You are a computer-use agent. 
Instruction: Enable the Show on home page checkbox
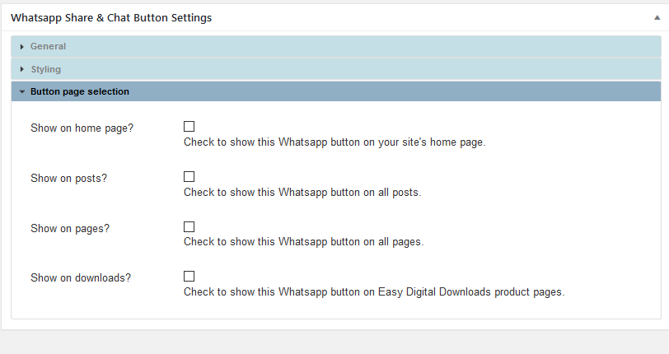pos(189,127)
